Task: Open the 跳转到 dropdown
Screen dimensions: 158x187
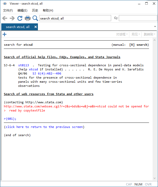Action: pos(150,34)
